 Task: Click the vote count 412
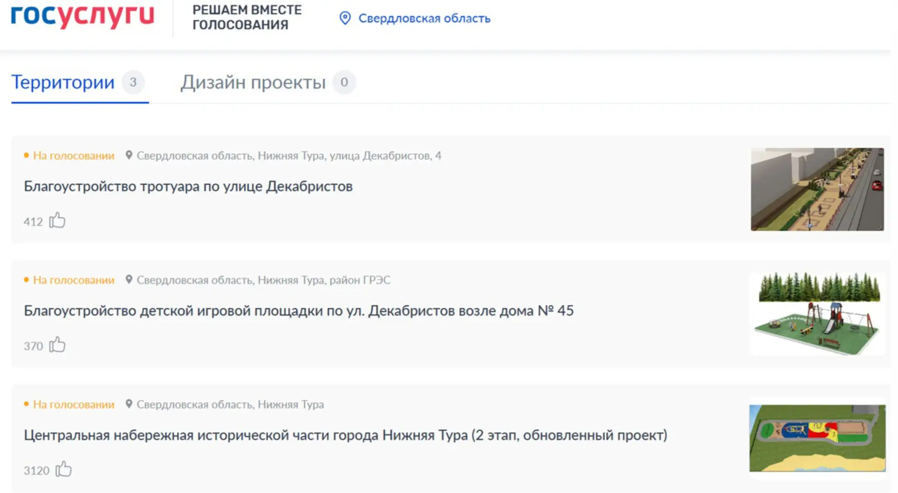pos(33,222)
